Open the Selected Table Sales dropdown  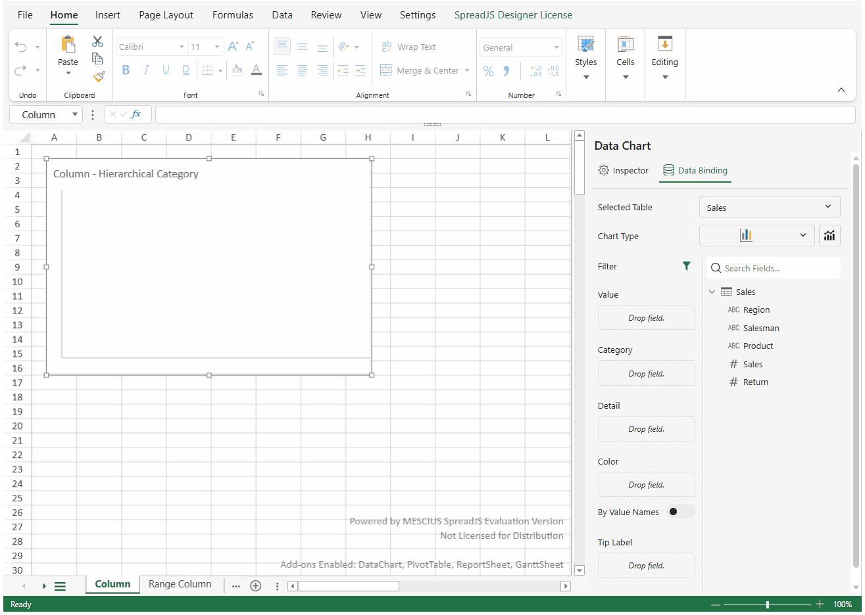[770, 207]
